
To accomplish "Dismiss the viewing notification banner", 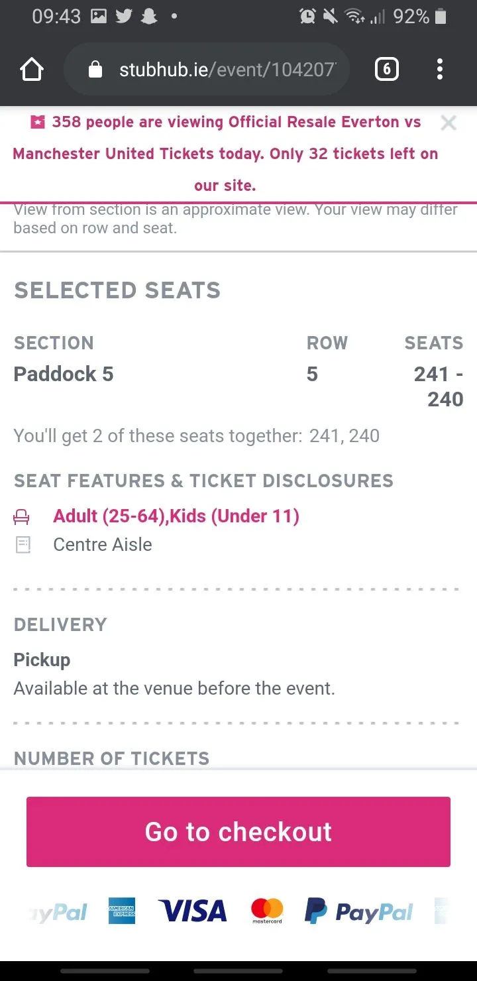I will 449,123.
